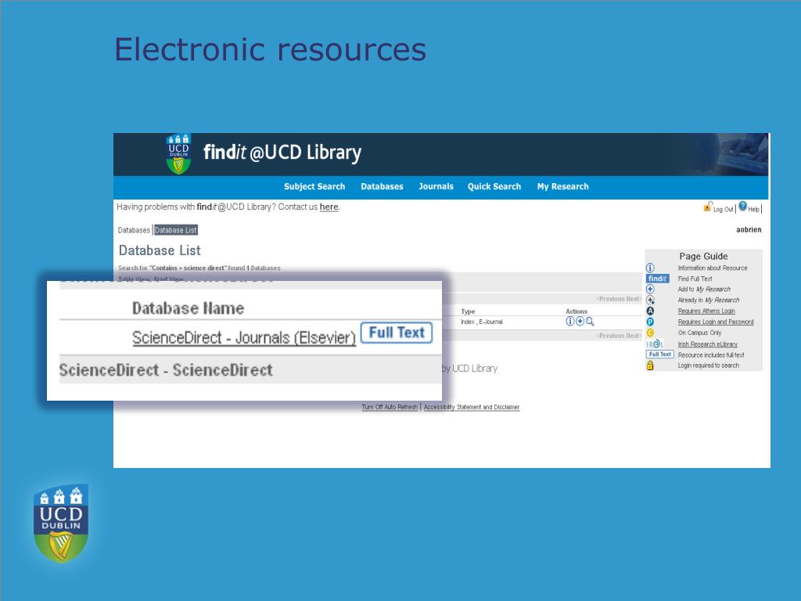Click the 'Find Full Text' guide label
This screenshot has height=601, width=801.
pyautogui.click(x=695, y=279)
